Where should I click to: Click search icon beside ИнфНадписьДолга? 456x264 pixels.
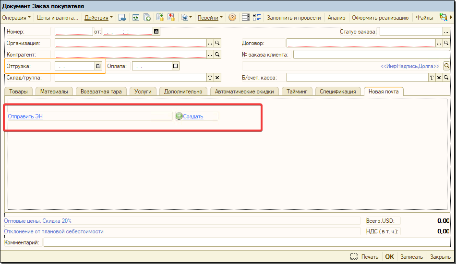(446, 66)
